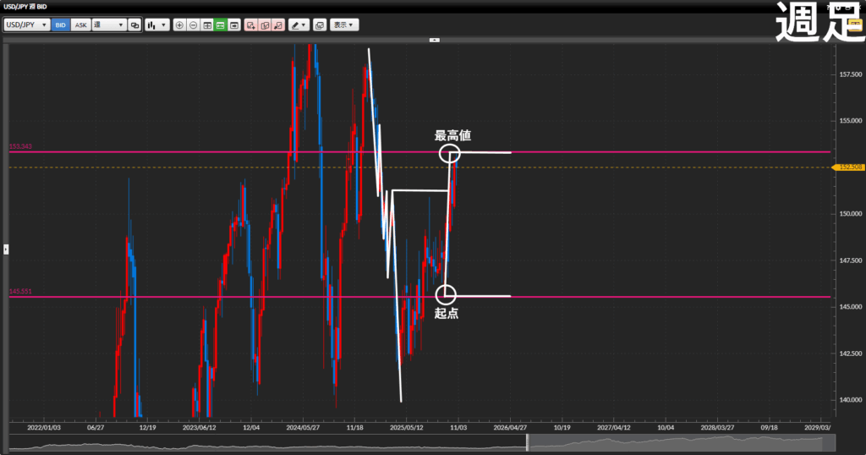
Task: Click the middle pink chart tool icon
Action: pyautogui.click(x=265, y=25)
